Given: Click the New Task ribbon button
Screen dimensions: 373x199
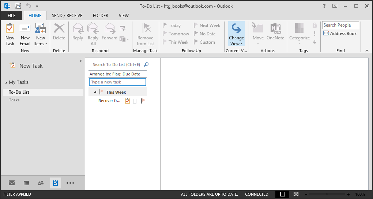Looking at the screenshot, I should 10,34.
